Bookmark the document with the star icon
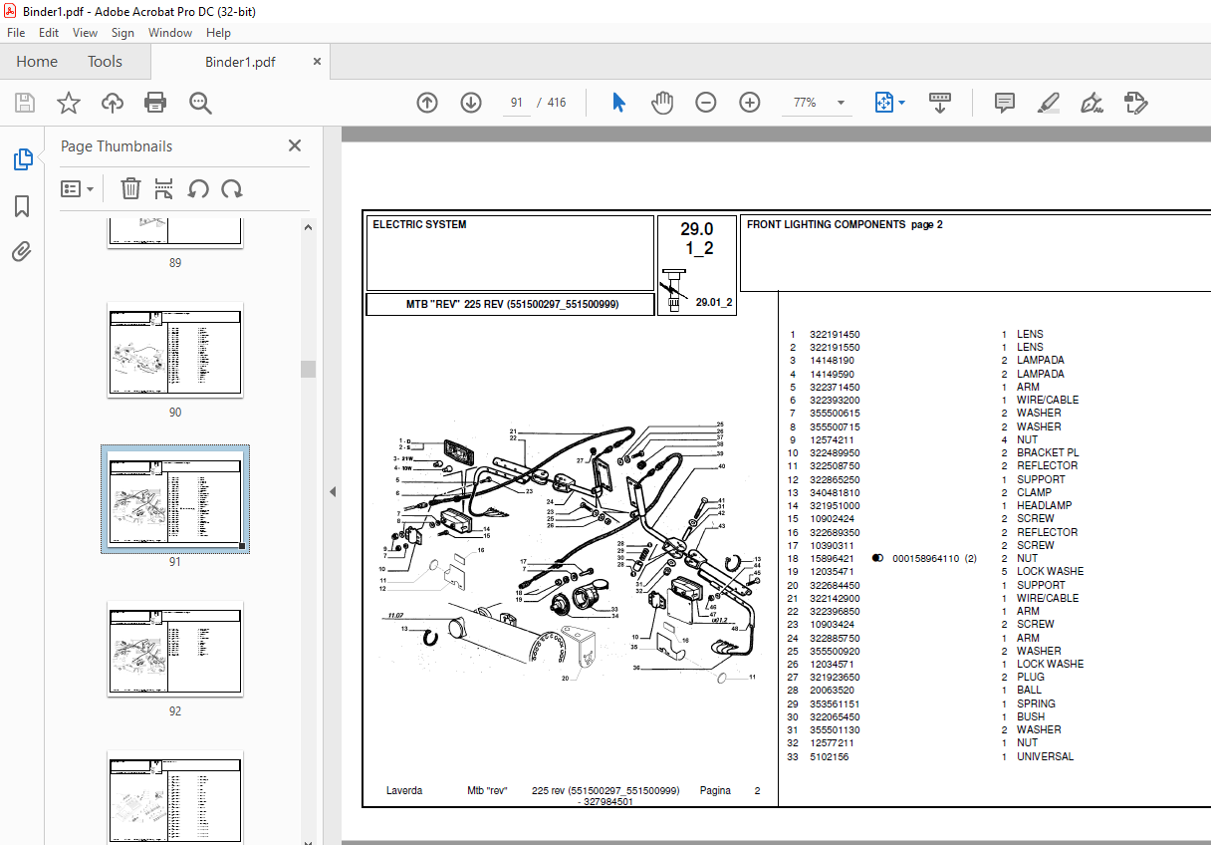1211x845 pixels. 69,103
